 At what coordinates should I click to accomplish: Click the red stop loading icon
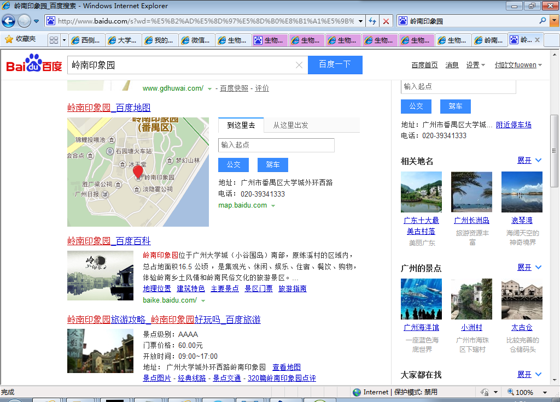point(386,21)
